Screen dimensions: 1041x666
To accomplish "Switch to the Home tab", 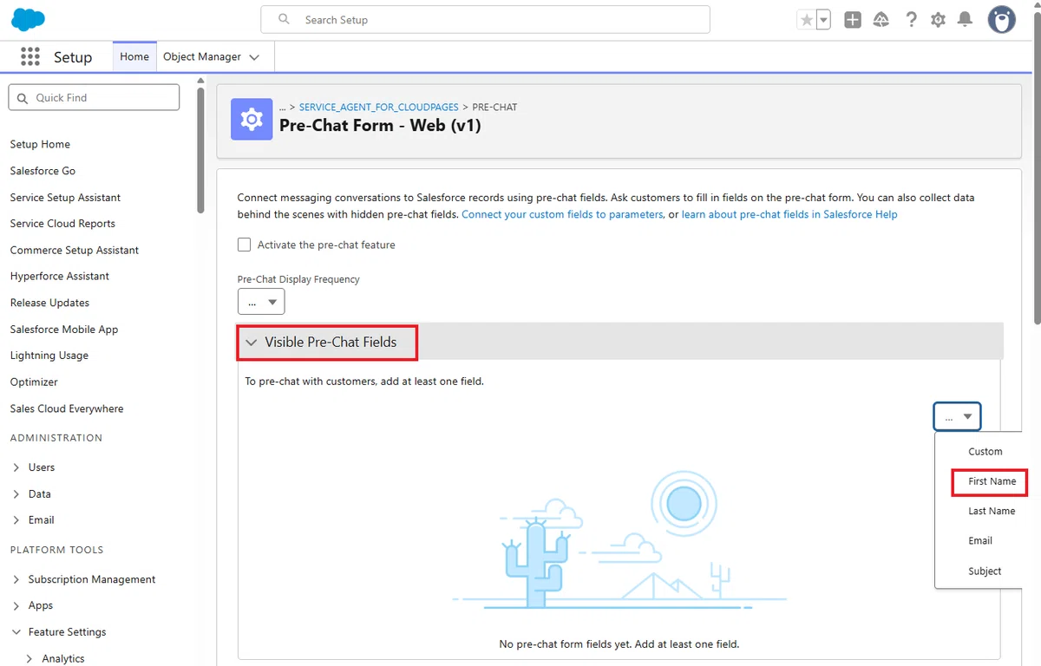I will click(x=134, y=56).
